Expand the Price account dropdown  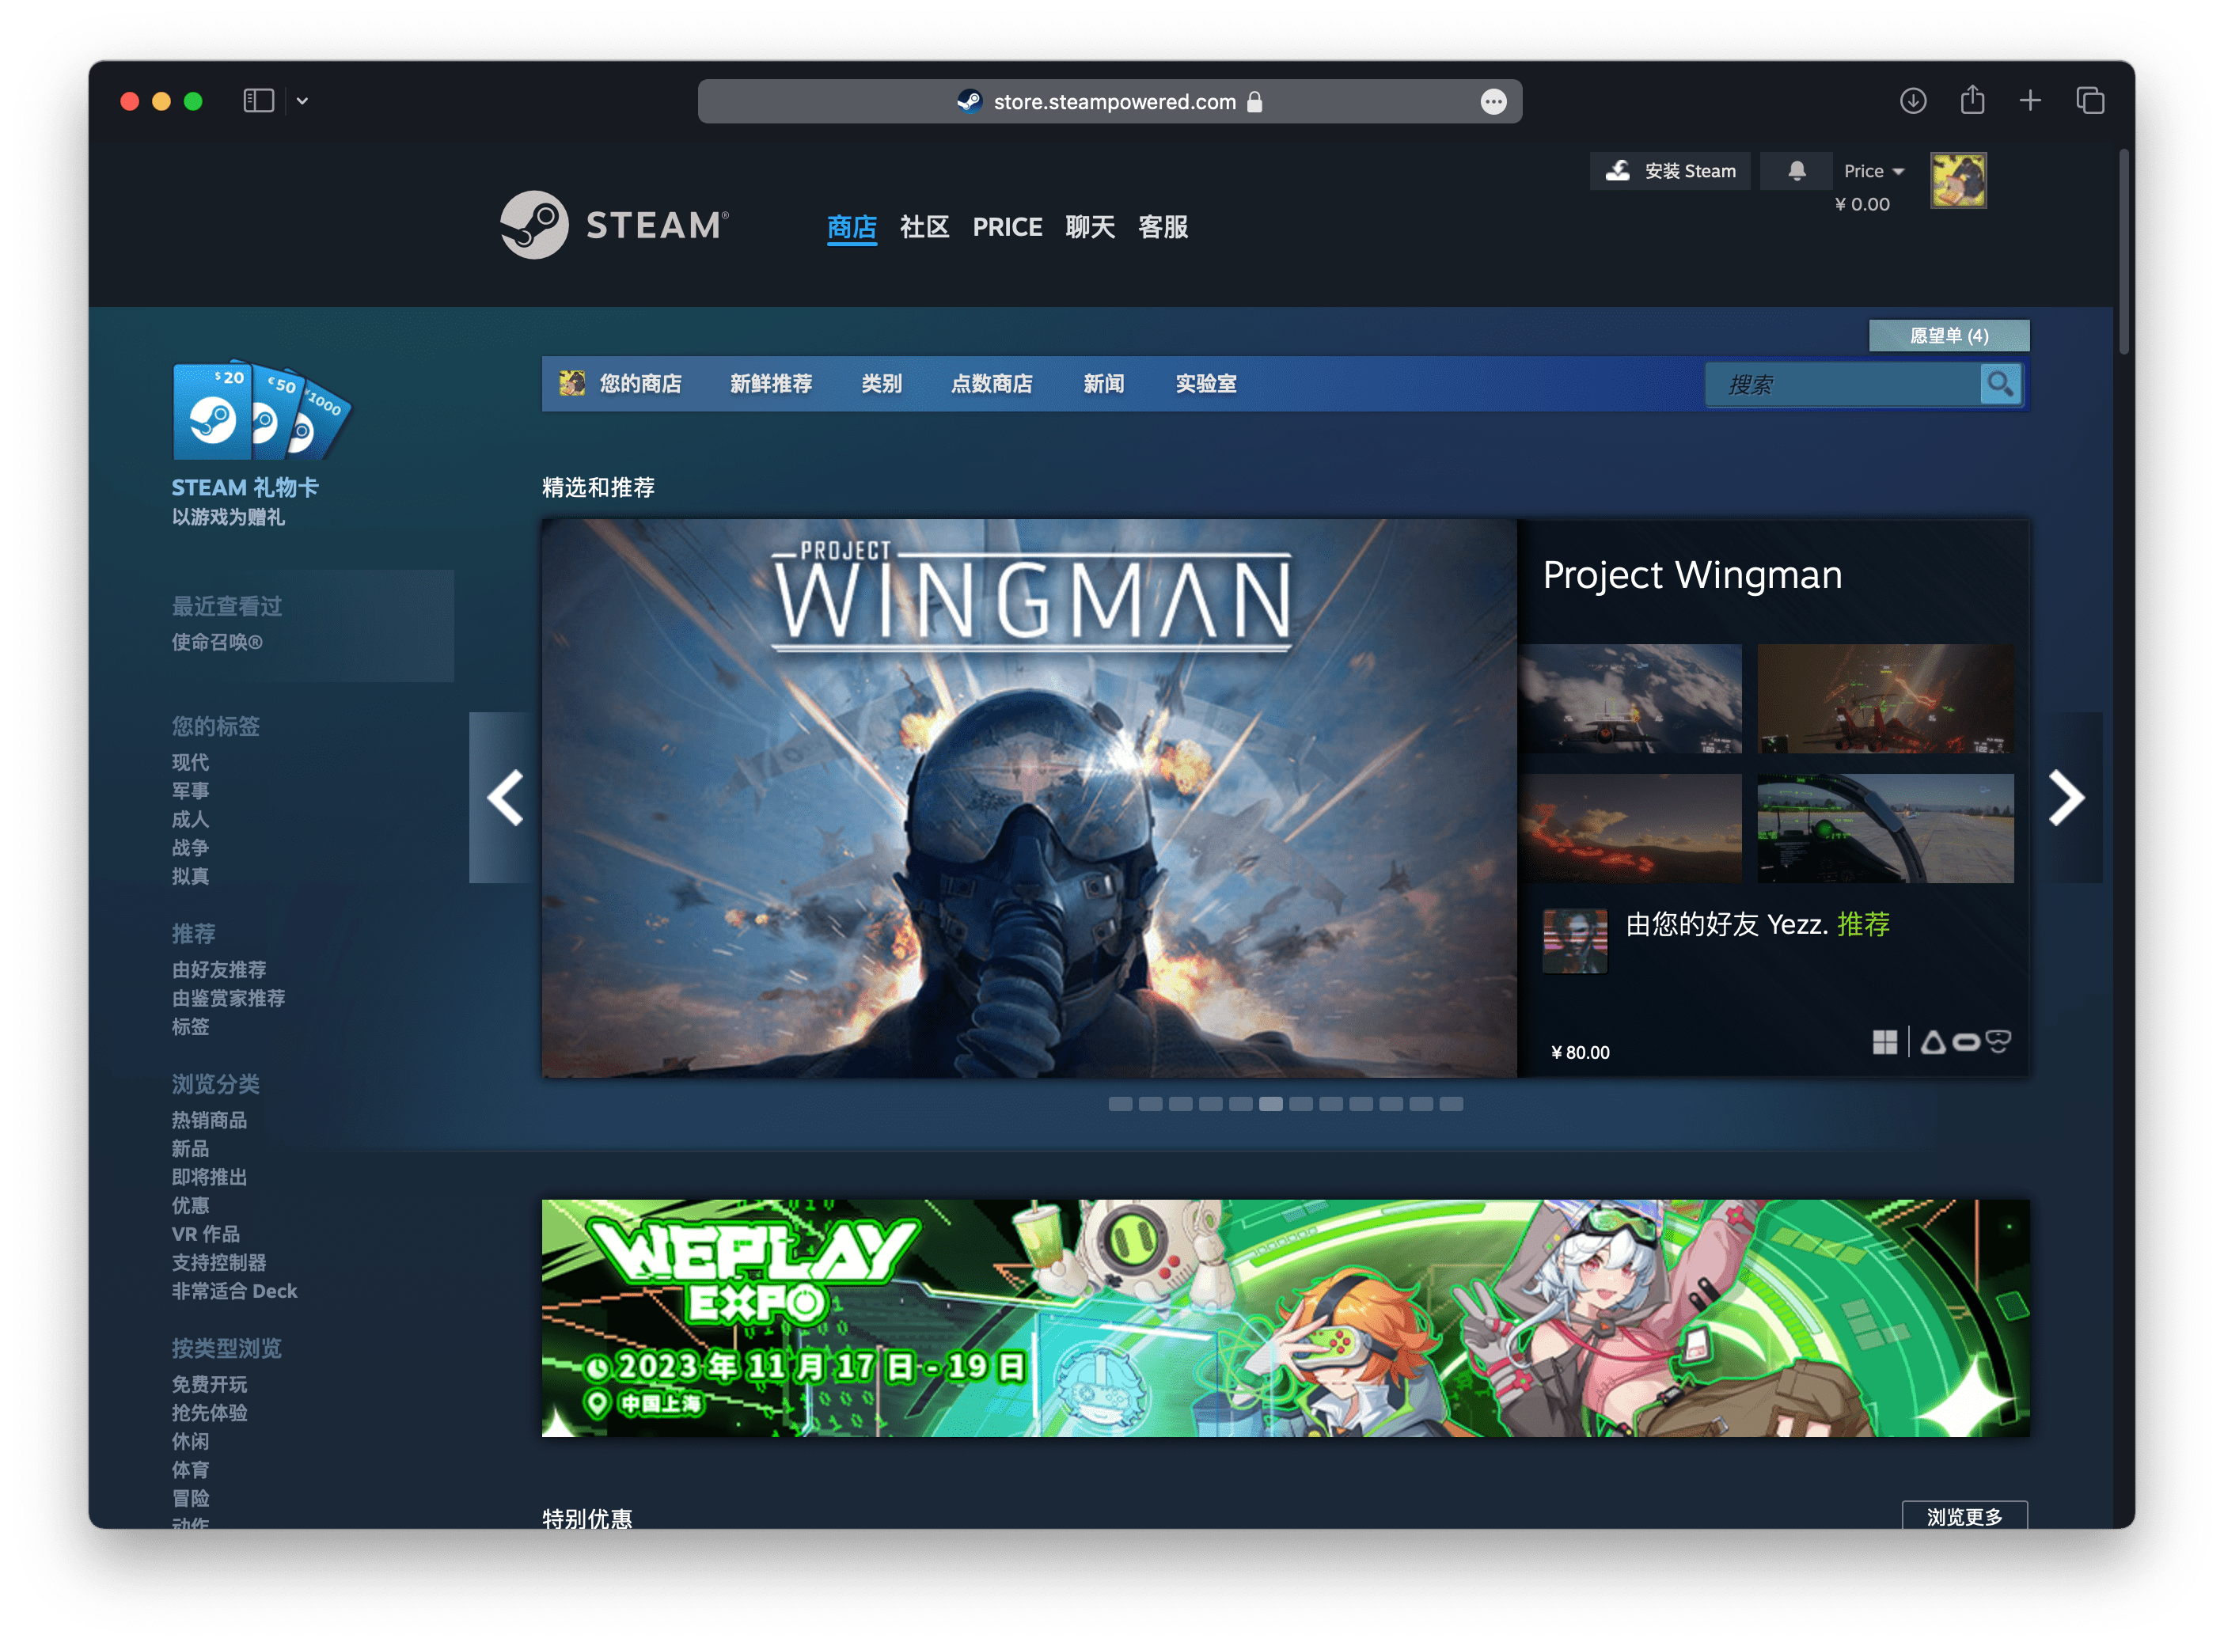click(1873, 172)
